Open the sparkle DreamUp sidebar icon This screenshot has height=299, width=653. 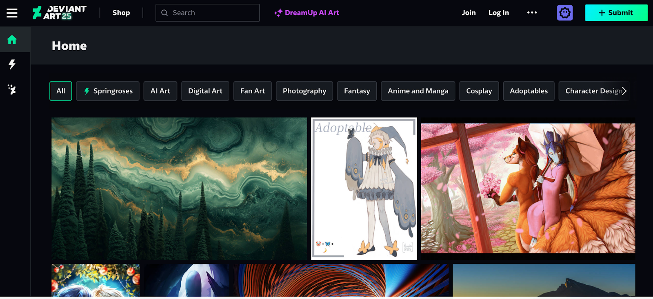pyautogui.click(x=12, y=89)
